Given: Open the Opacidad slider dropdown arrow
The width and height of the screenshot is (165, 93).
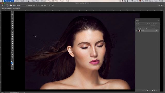Looking at the screenshot, I should click(x=36, y=5).
